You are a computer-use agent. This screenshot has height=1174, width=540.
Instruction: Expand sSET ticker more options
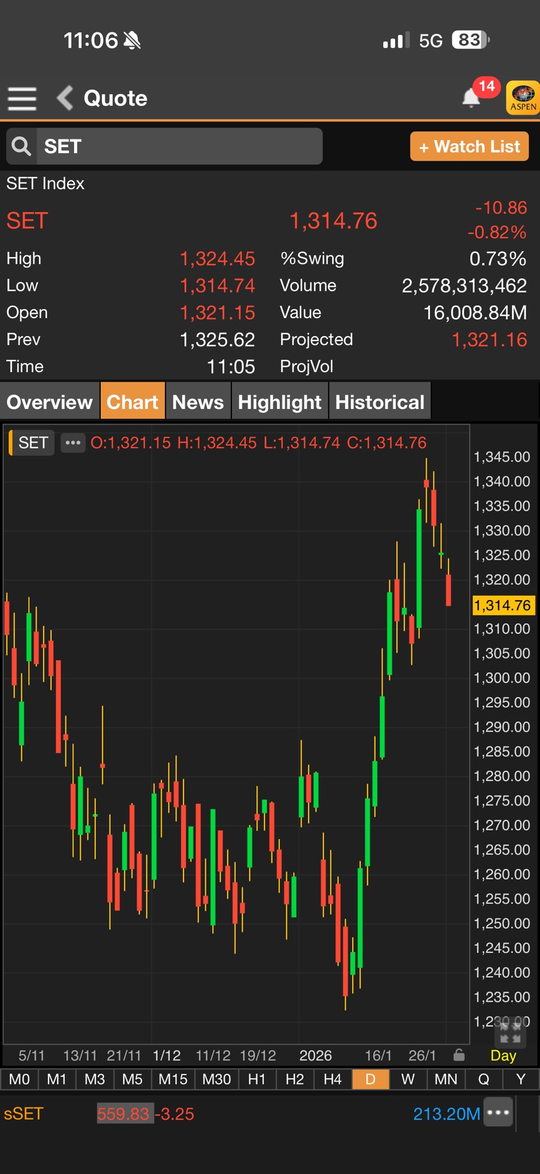point(499,1112)
